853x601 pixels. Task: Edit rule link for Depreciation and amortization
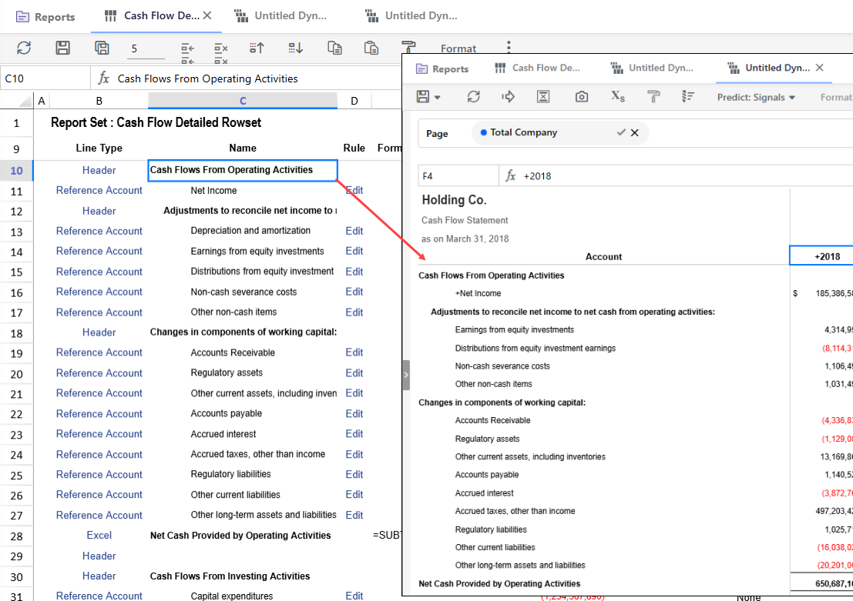[x=354, y=231]
